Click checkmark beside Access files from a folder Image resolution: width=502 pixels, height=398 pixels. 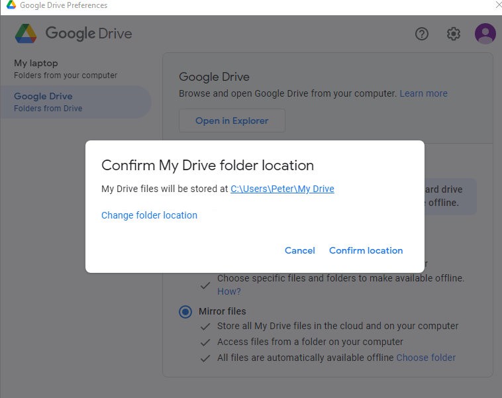coord(205,342)
